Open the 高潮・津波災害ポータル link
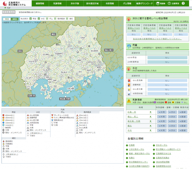The image size is (192, 169). [x=139, y=154]
